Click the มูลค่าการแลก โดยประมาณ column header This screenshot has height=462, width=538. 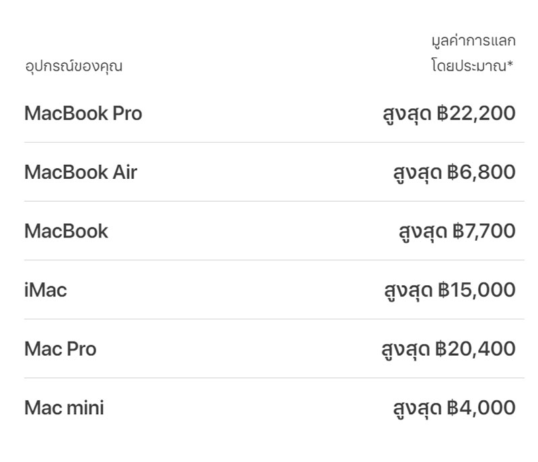tap(473, 54)
